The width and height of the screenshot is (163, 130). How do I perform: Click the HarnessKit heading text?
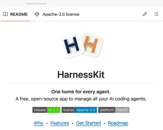[x=81, y=75]
